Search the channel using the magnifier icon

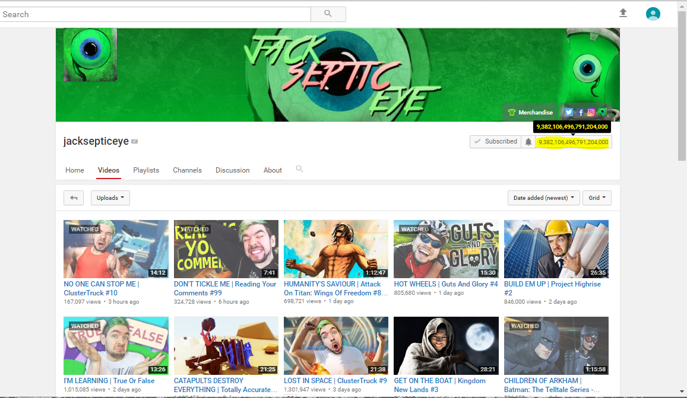pos(299,169)
